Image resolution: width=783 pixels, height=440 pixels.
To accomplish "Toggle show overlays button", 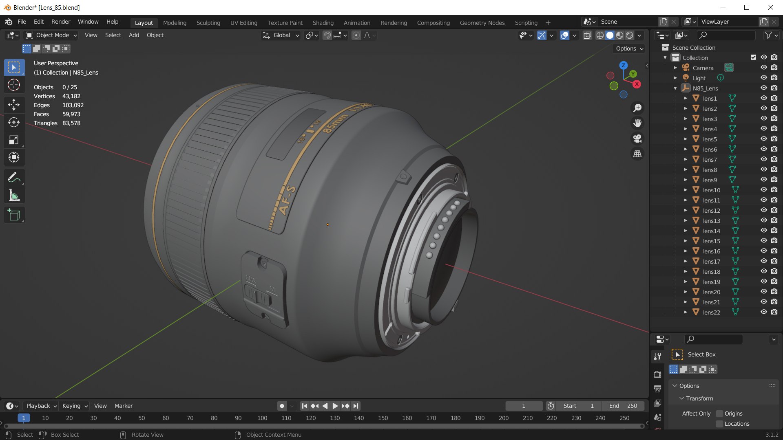I will pos(564,35).
